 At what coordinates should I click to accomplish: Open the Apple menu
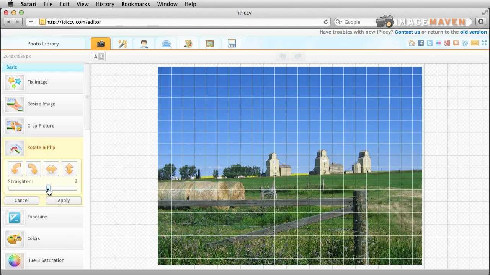pos(11,4)
